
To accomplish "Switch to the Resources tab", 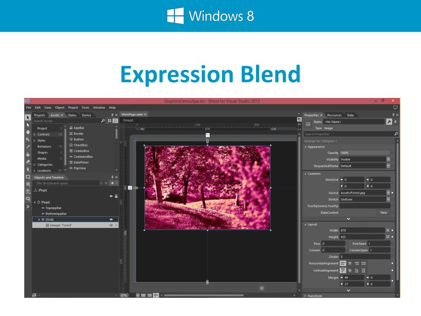I will point(334,115).
